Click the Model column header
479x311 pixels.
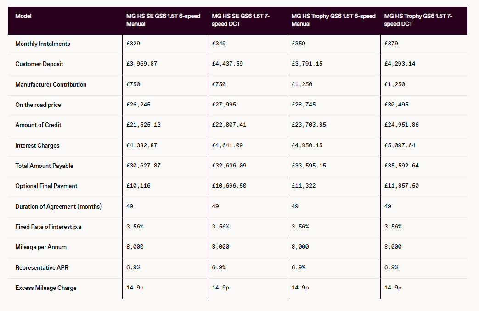tap(23, 16)
